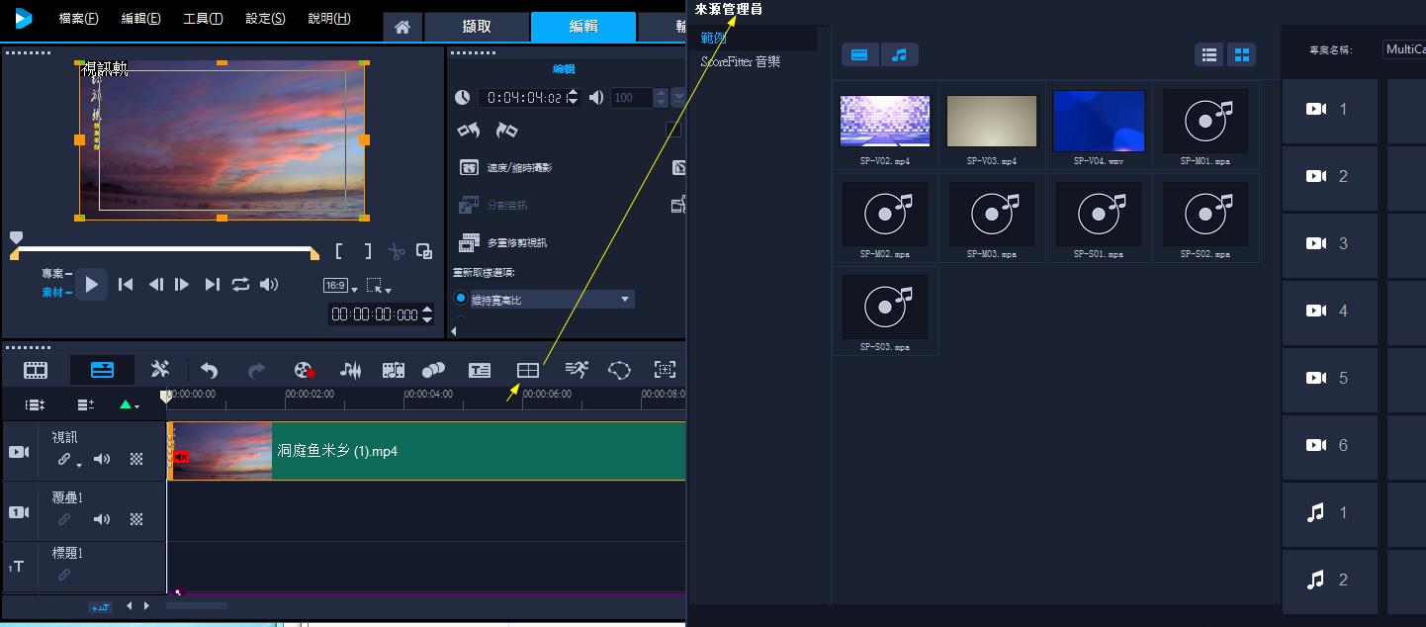Adjust the clip duration stepper arrows
The image size is (1426, 627).
point(573,97)
